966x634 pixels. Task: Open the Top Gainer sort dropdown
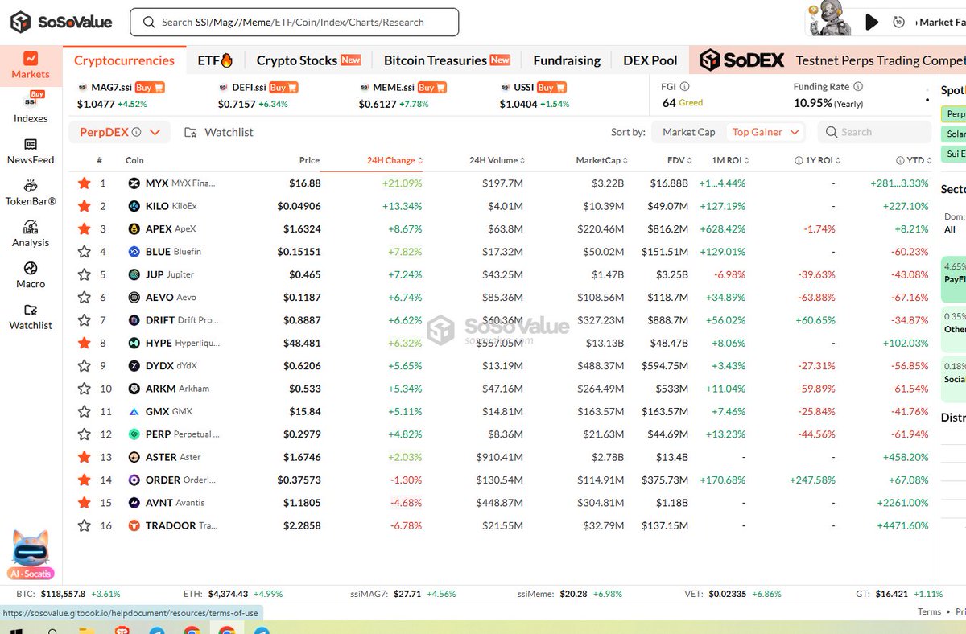(x=766, y=132)
